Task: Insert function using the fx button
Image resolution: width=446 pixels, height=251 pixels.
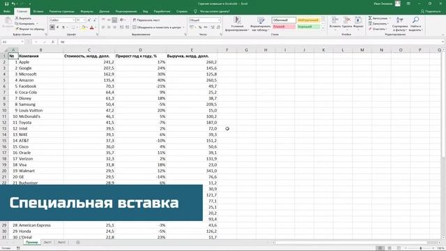Action: click(x=53, y=42)
